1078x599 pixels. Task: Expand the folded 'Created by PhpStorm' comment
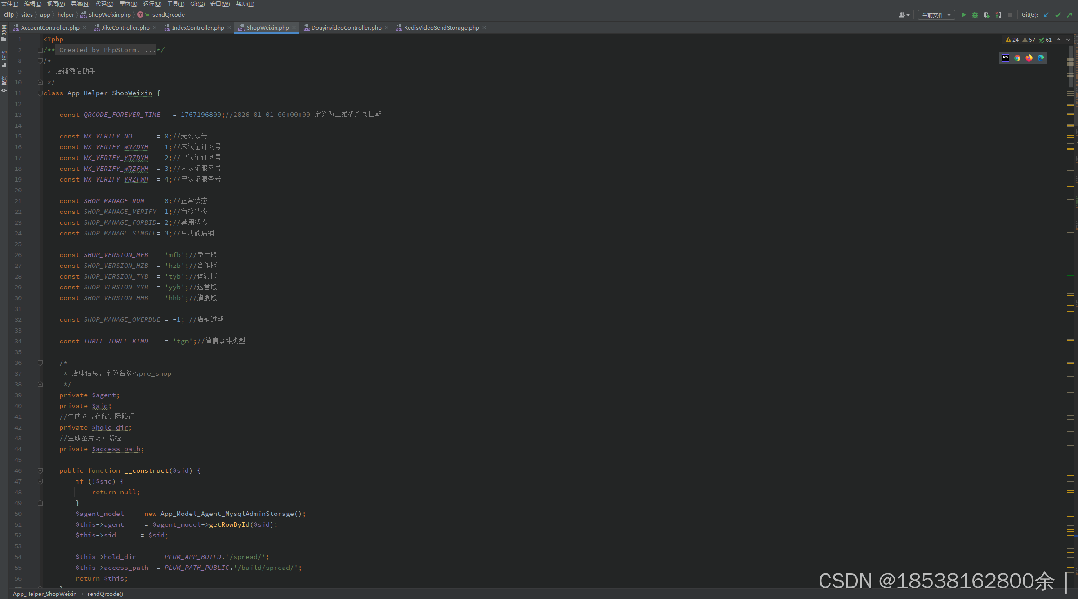pos(40,50)
